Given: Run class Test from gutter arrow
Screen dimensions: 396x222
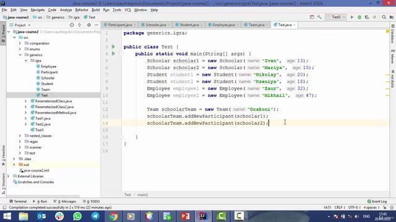Looking at the screenshot, I should pos(113,47).
